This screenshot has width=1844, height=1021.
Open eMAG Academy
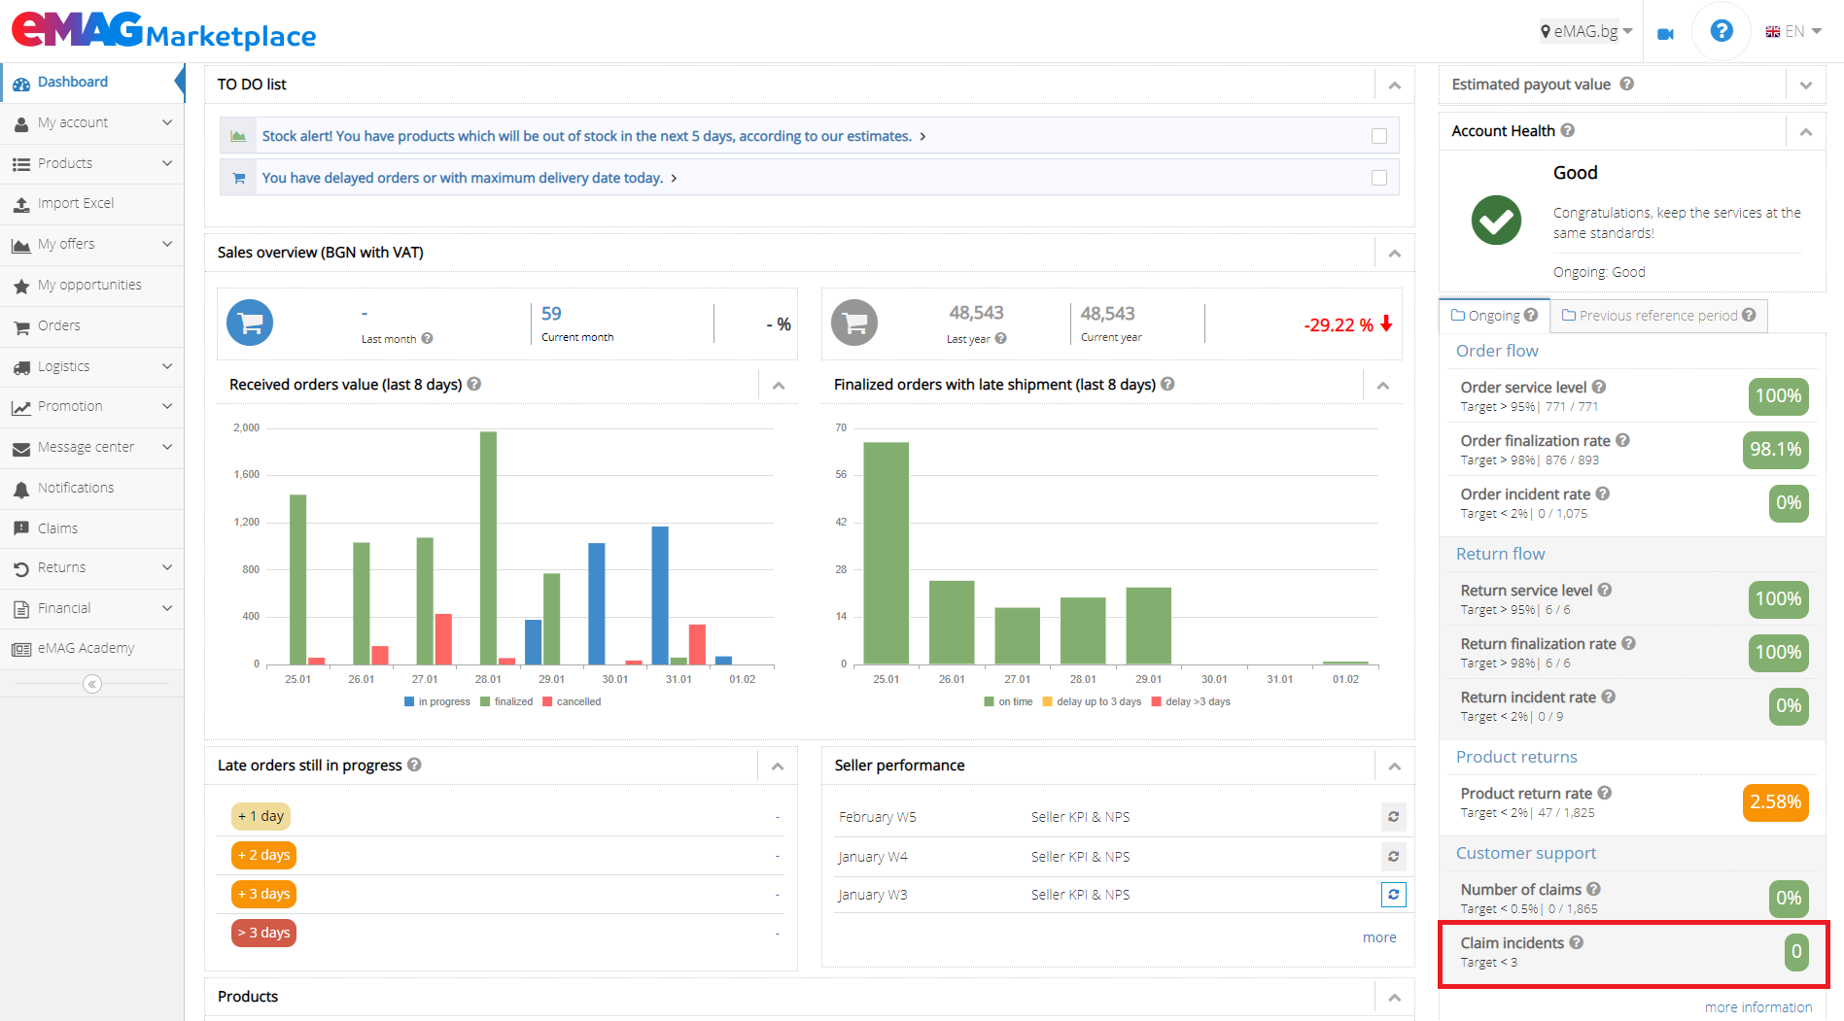(85, 647)
